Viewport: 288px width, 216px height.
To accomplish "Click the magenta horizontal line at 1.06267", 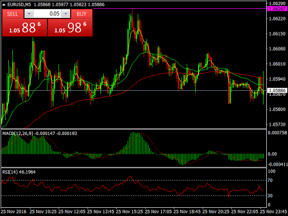I will (180, 9).
